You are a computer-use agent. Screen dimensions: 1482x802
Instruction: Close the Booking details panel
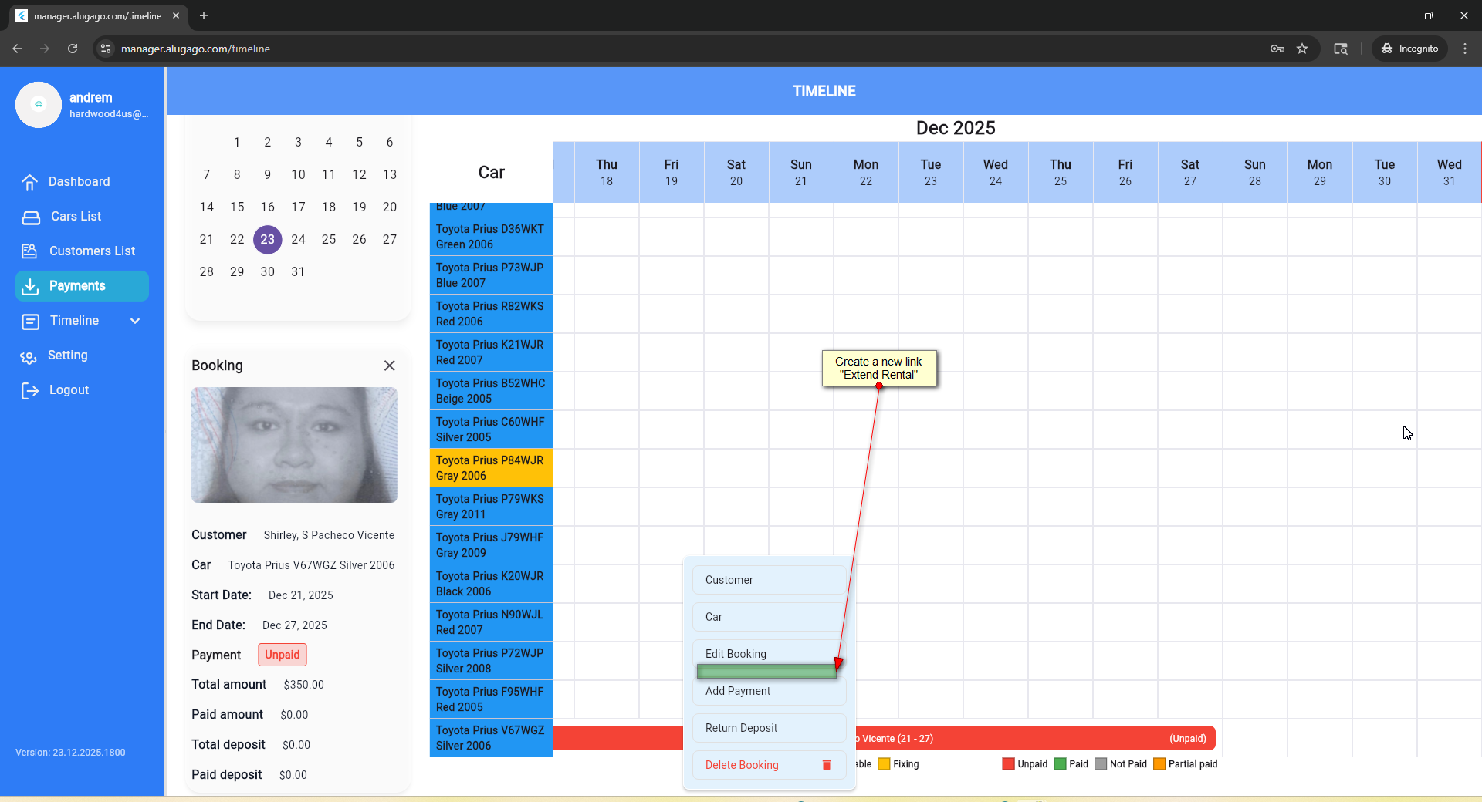point(389,366)
